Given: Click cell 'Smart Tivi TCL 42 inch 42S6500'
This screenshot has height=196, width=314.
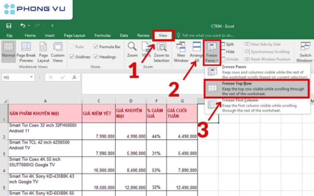Looking at the screenshot, I should coord(45,148).
